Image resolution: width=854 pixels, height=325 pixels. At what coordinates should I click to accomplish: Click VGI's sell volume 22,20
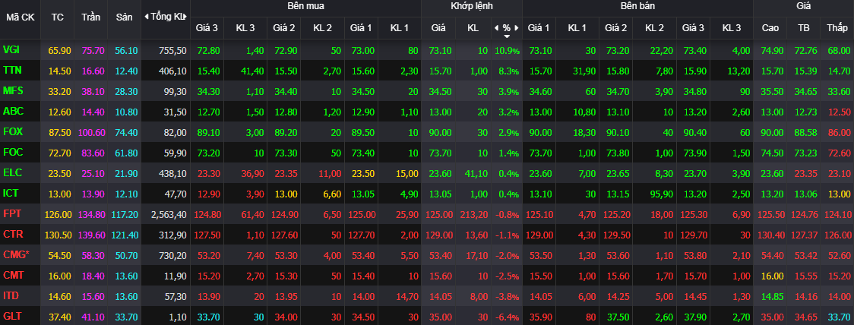pyautogui.click(x=663, y=51)
